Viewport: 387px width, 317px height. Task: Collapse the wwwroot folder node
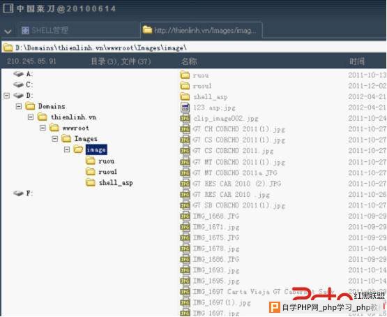[x=43, y=128]
